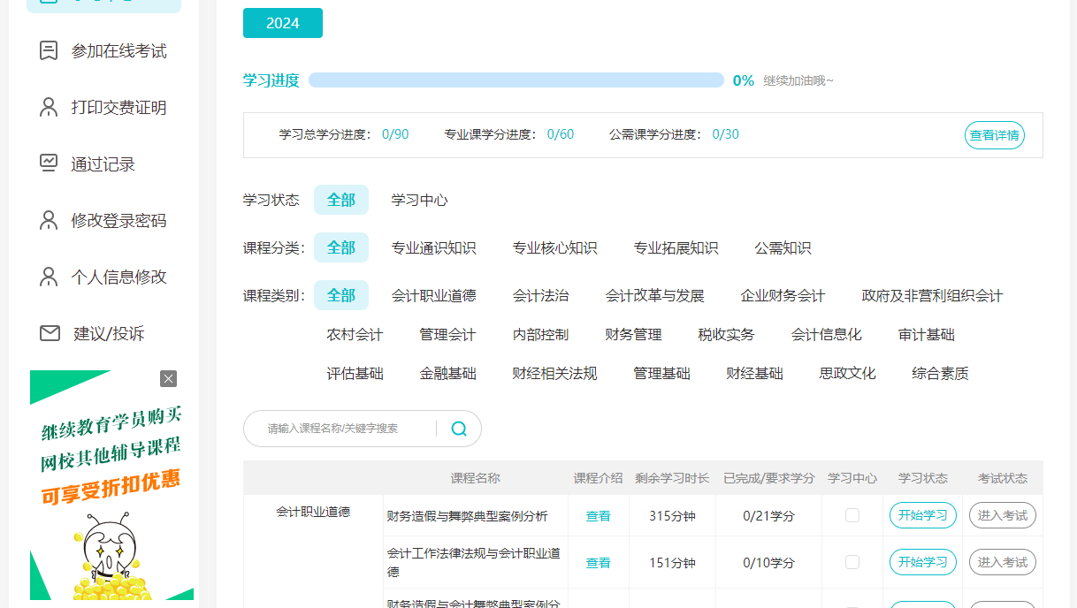1077x608 pixels.
Task: Click the online exam sidebar icon
Action: 49,51
